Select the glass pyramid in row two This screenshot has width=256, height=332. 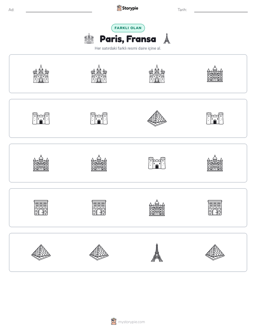(157, 118)
